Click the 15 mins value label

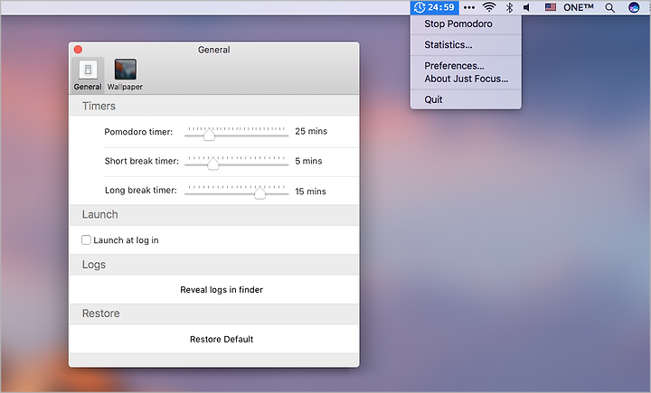(310, 192)
